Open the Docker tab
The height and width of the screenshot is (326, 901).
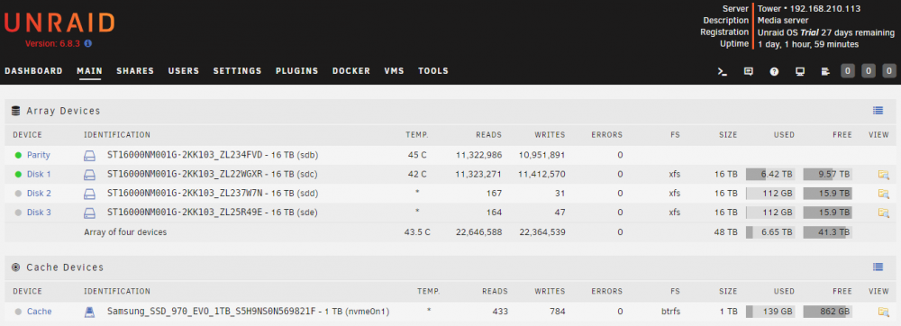pos(351,71)
